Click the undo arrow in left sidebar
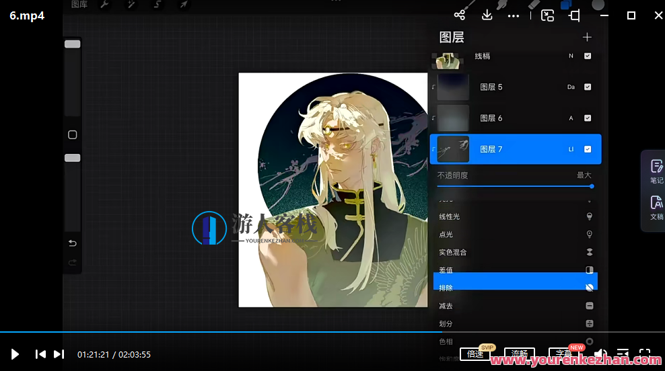This screenshot has height=371, width=665. [72, 243]
